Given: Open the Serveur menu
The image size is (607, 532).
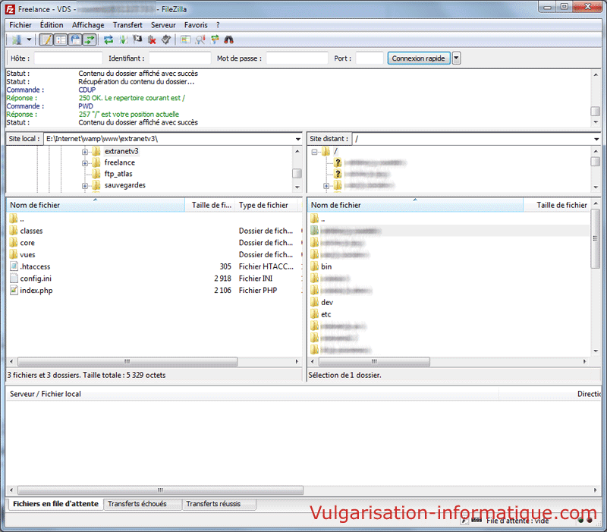Looking at the screenshot, I should coord(163,25).
